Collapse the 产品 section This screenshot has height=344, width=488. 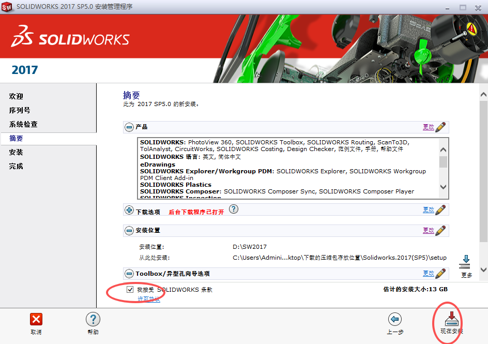[128, 127]
